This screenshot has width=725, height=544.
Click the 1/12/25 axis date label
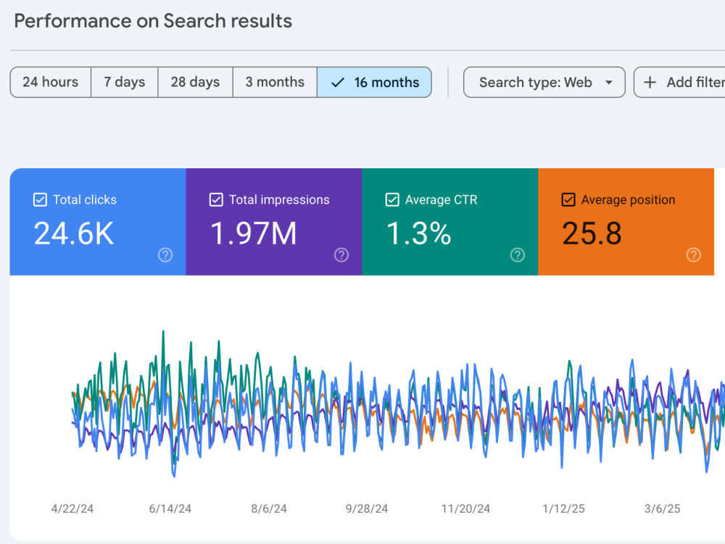point(563,509)
